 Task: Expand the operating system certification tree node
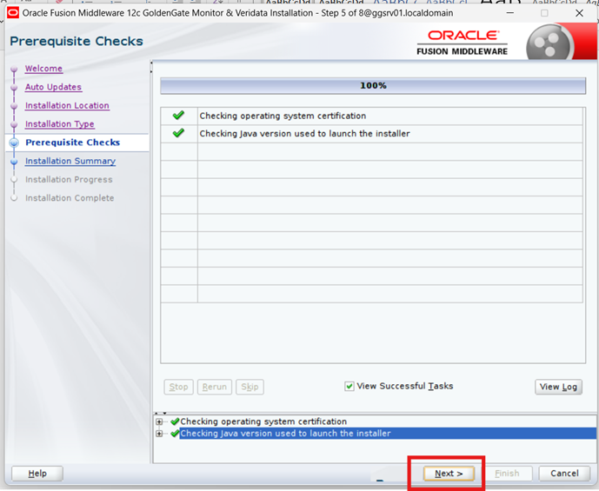tap(159, 422)
